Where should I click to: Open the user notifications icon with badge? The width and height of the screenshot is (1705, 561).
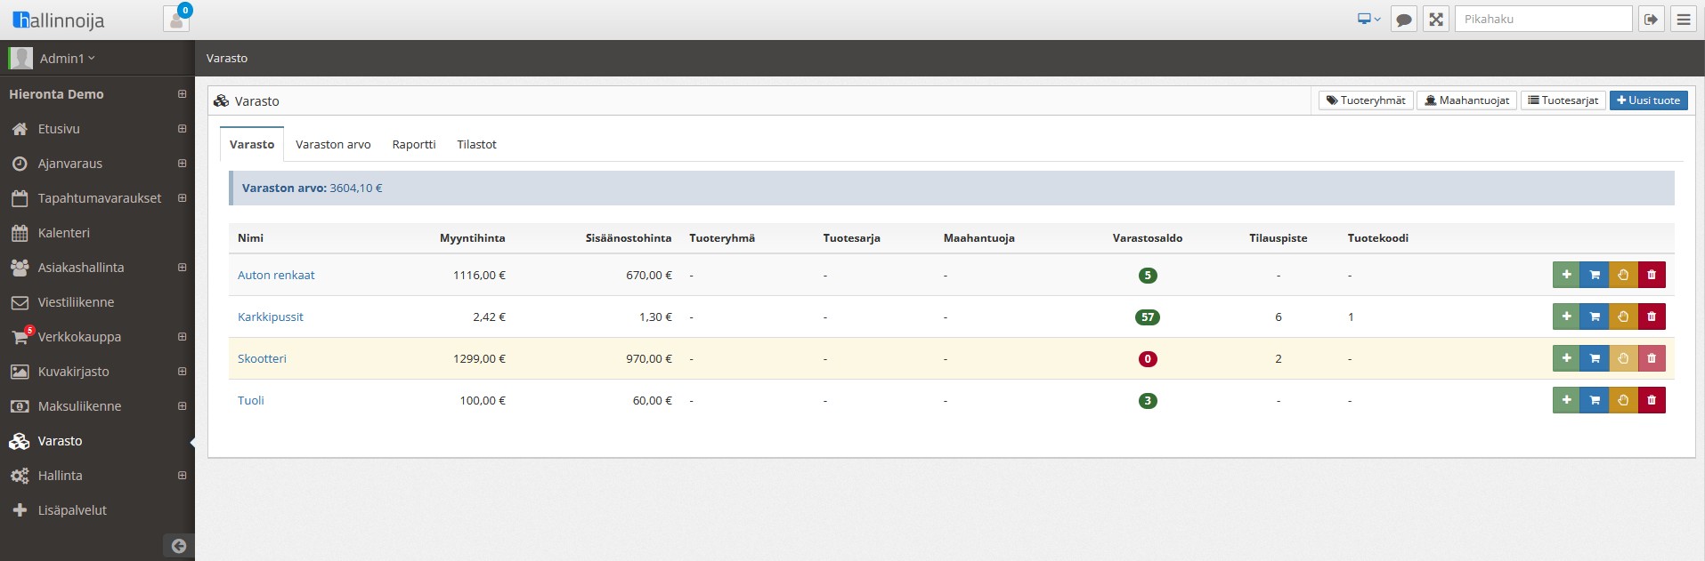(176, 19)
